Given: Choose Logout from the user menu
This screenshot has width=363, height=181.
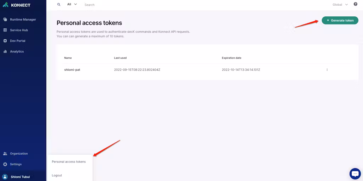Looking at the screenshot, I should (x=57, y=175).
